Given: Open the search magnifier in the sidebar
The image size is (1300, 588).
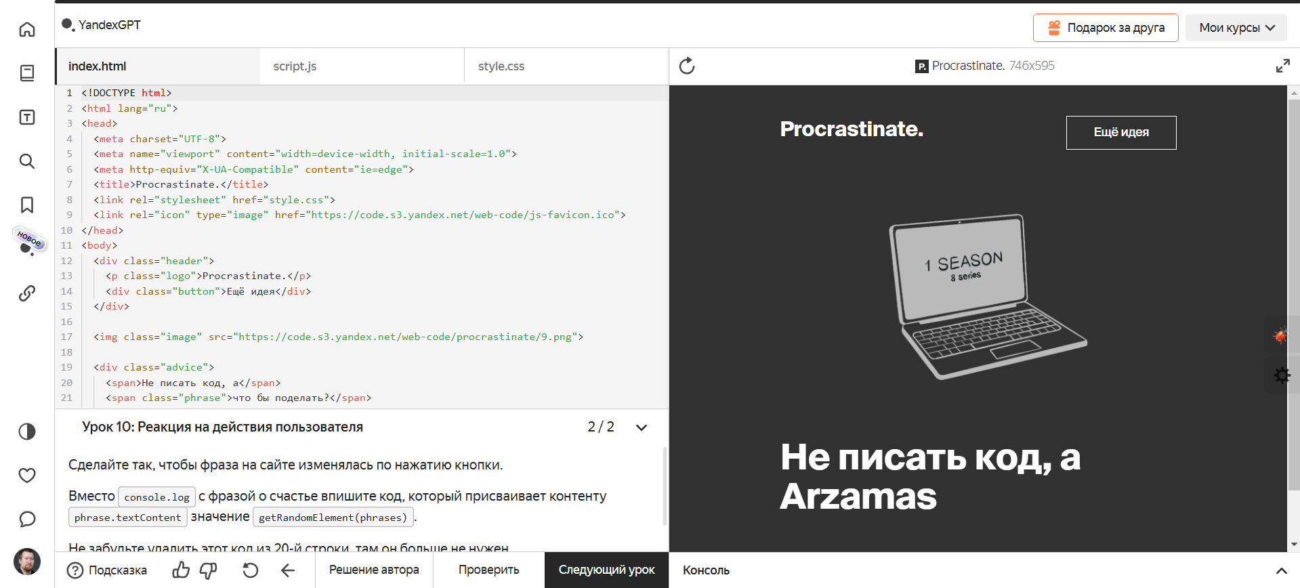Looking at the screenshot, I should coord(27,161).
